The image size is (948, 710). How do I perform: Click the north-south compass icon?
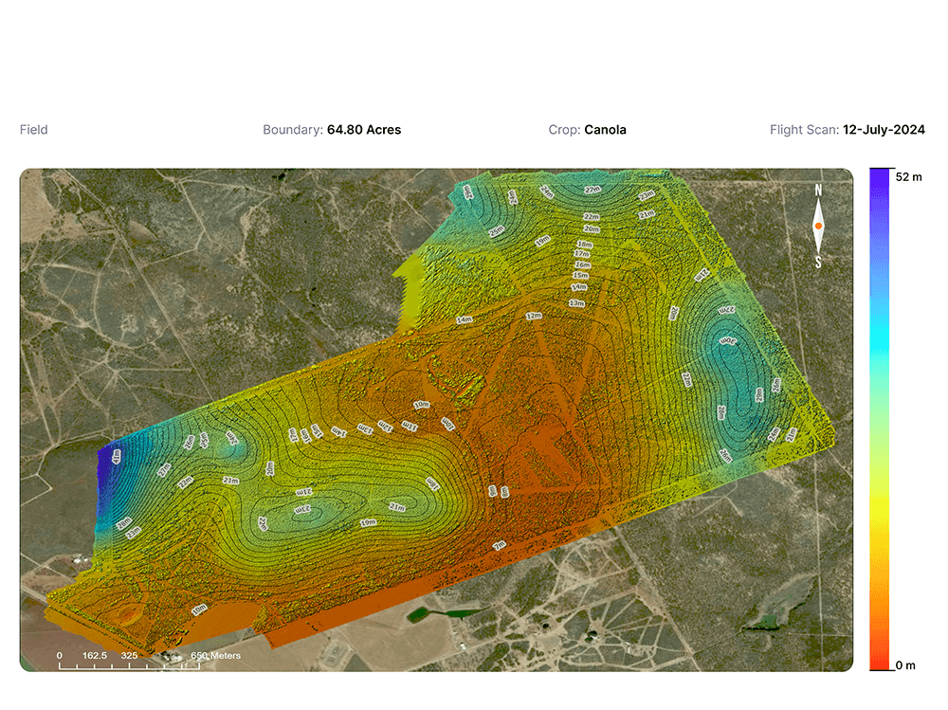(818, 227)
